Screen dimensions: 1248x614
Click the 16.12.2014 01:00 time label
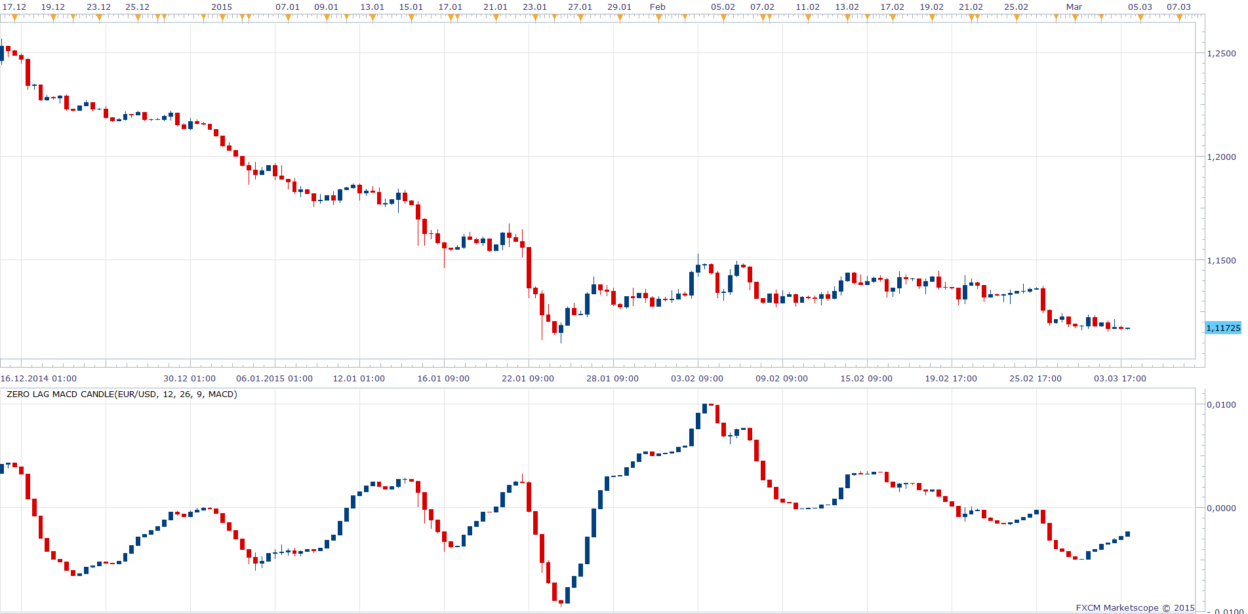39,379
